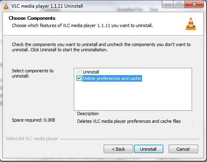Click the window title VLC media player 1.1.11 Uninstall
This screenshot has width=207, height=162.
(x=47, y=6)
